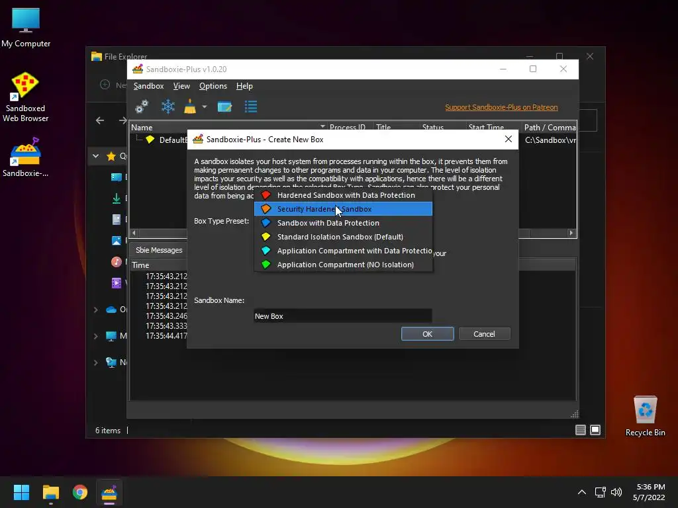Click the Desktop icon in File Explorer sidebar
This screenshot has height=508, width=678.
117,177
